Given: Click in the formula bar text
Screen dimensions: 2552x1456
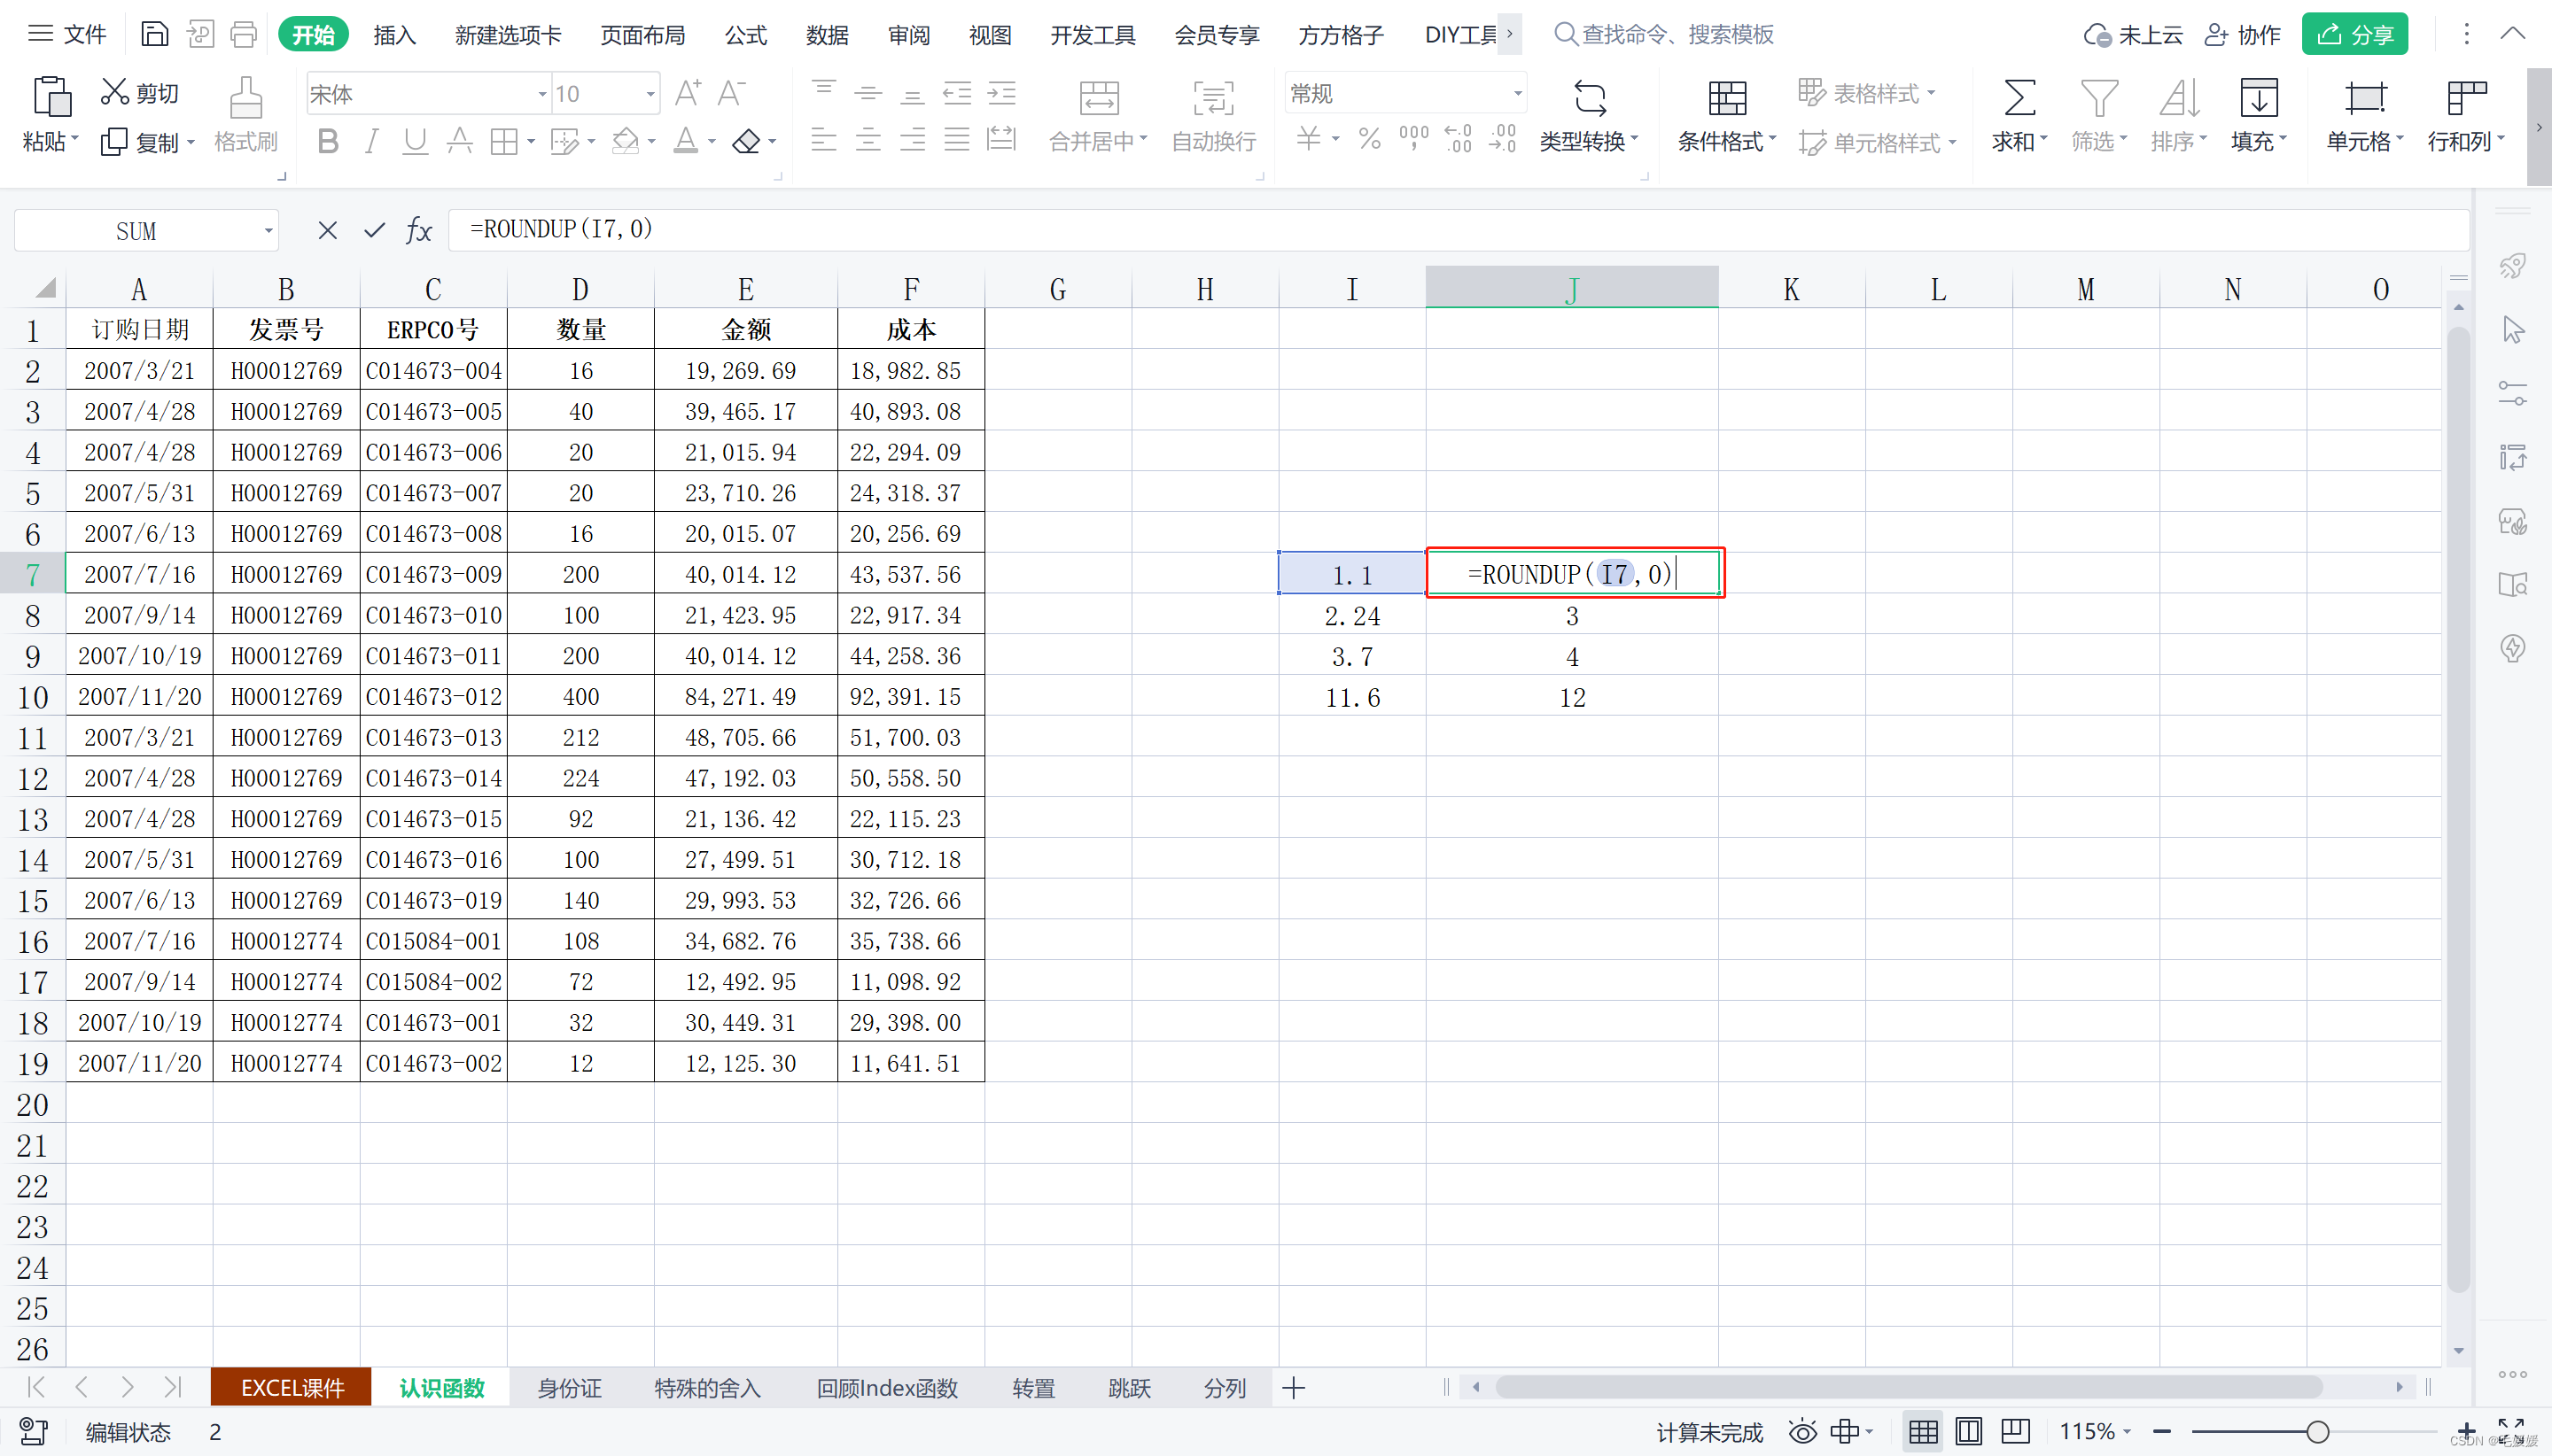Looking at the screenshot, I should 561,229.
